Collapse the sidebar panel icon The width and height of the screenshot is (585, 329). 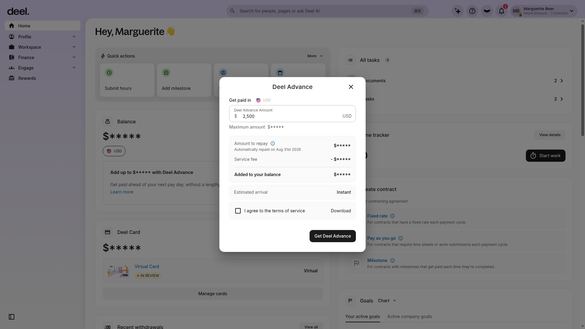click(12, 317)
